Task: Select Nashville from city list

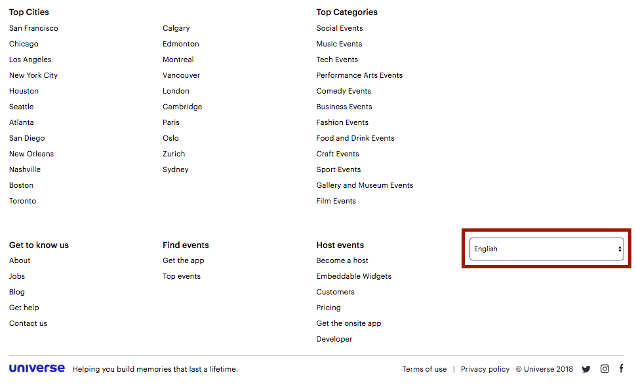Action: coord(25,169)
